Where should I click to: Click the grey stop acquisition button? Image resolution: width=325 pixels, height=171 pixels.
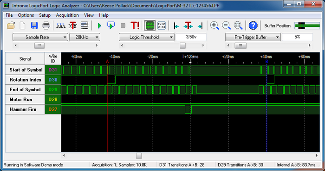click(123, 25)
